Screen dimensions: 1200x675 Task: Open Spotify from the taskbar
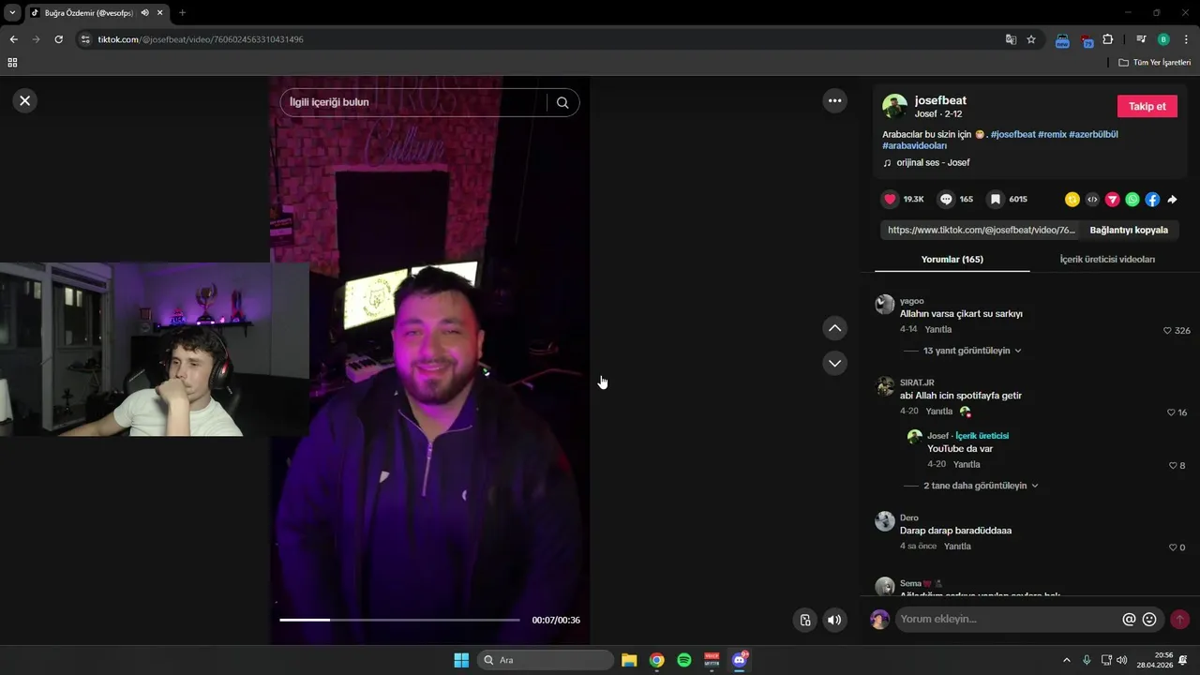click(x=684, y=660)
